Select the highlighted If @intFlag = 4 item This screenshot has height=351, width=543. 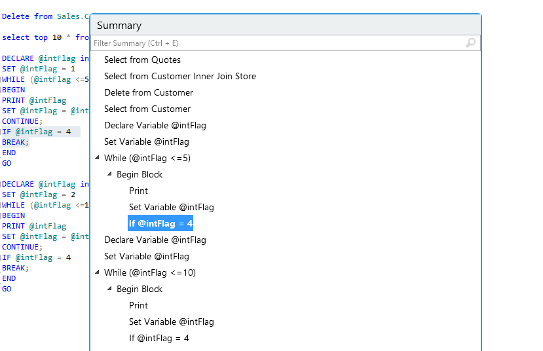[160, 223]
